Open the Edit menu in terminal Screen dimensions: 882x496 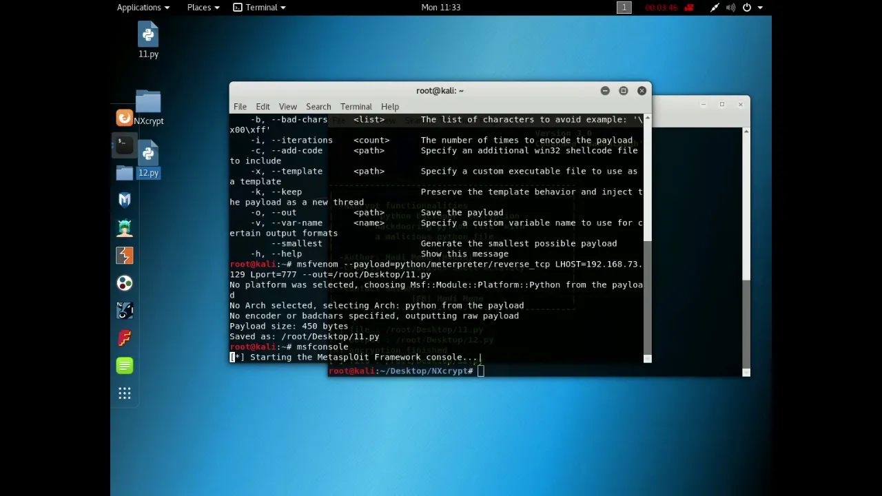click(263, 107)
